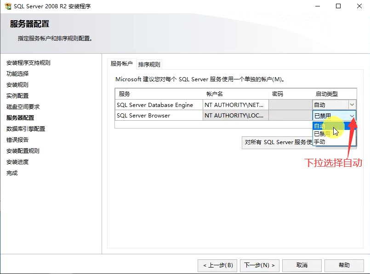Minimize the setup window
The height and width of the screenshot is (274, 370).
(x=318, y=6)
